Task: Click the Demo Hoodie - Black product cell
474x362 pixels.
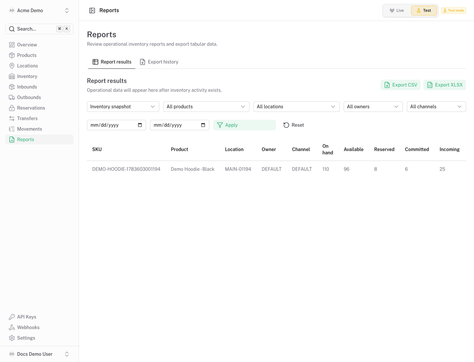Action: pyautogui.click(x=193, y=169)
